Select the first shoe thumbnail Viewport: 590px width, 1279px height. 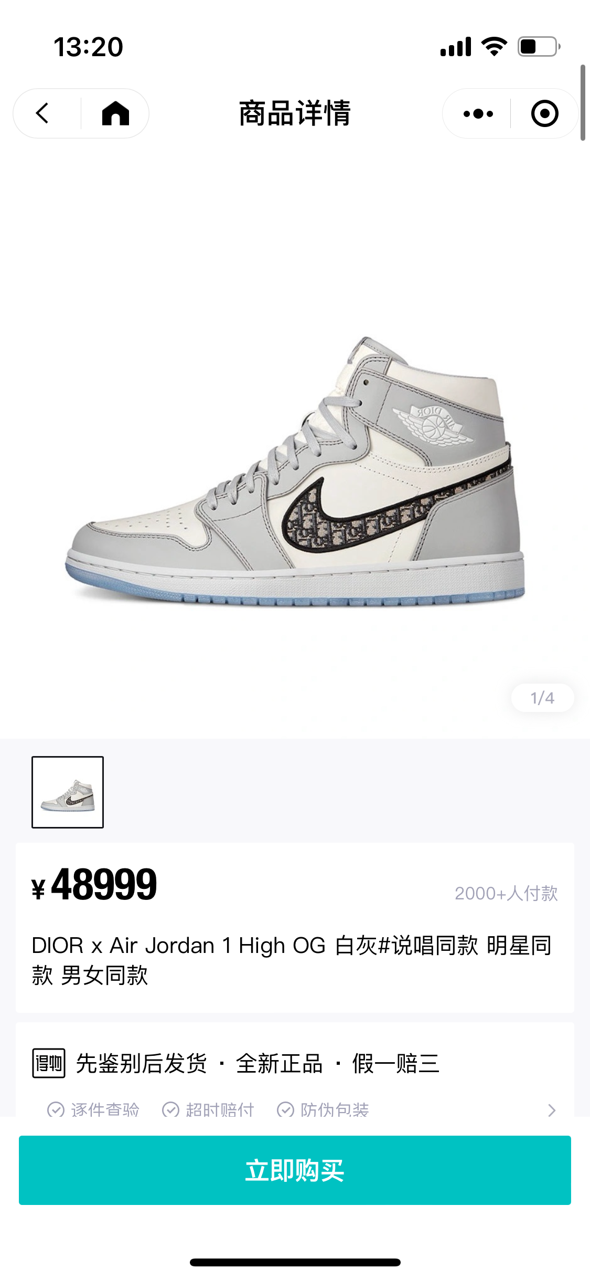68,792
